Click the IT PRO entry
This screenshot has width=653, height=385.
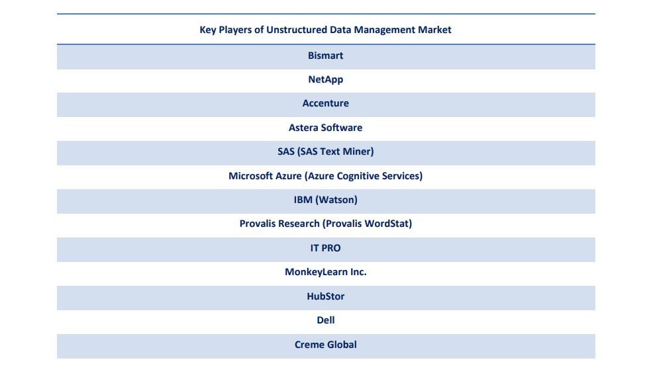[x=326, y=248]
